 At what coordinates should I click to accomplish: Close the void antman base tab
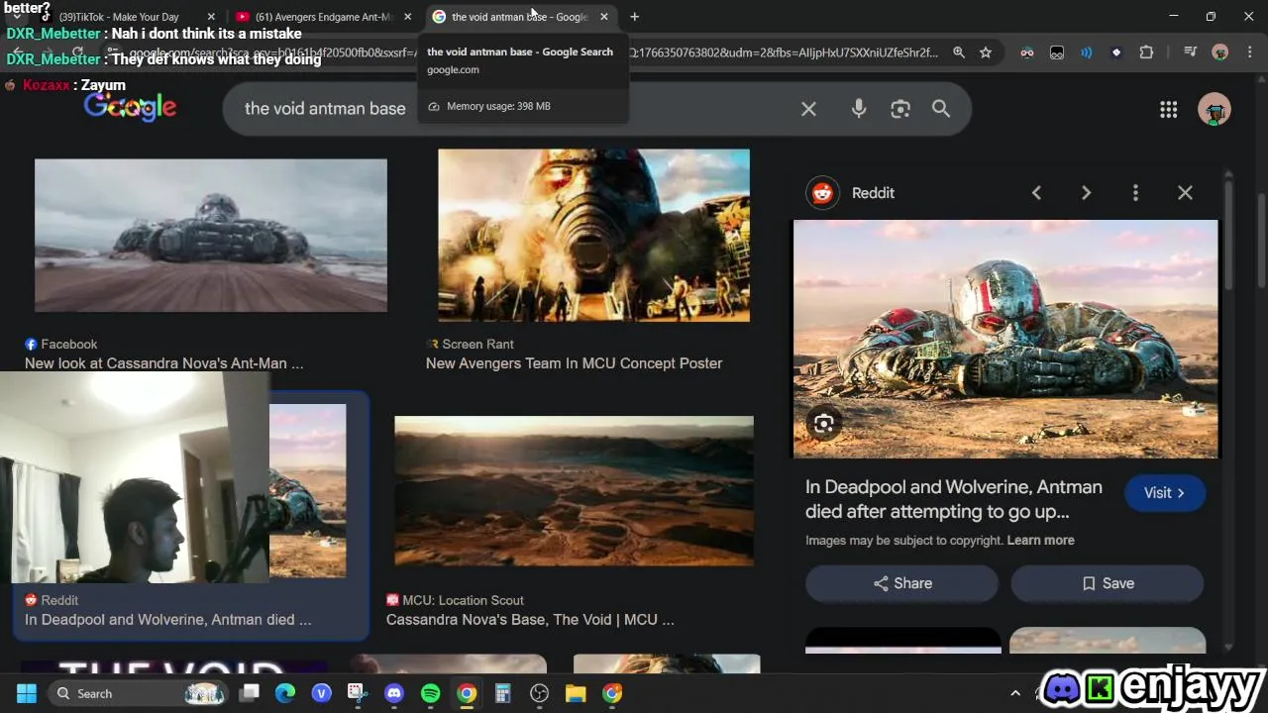[603, 17]
